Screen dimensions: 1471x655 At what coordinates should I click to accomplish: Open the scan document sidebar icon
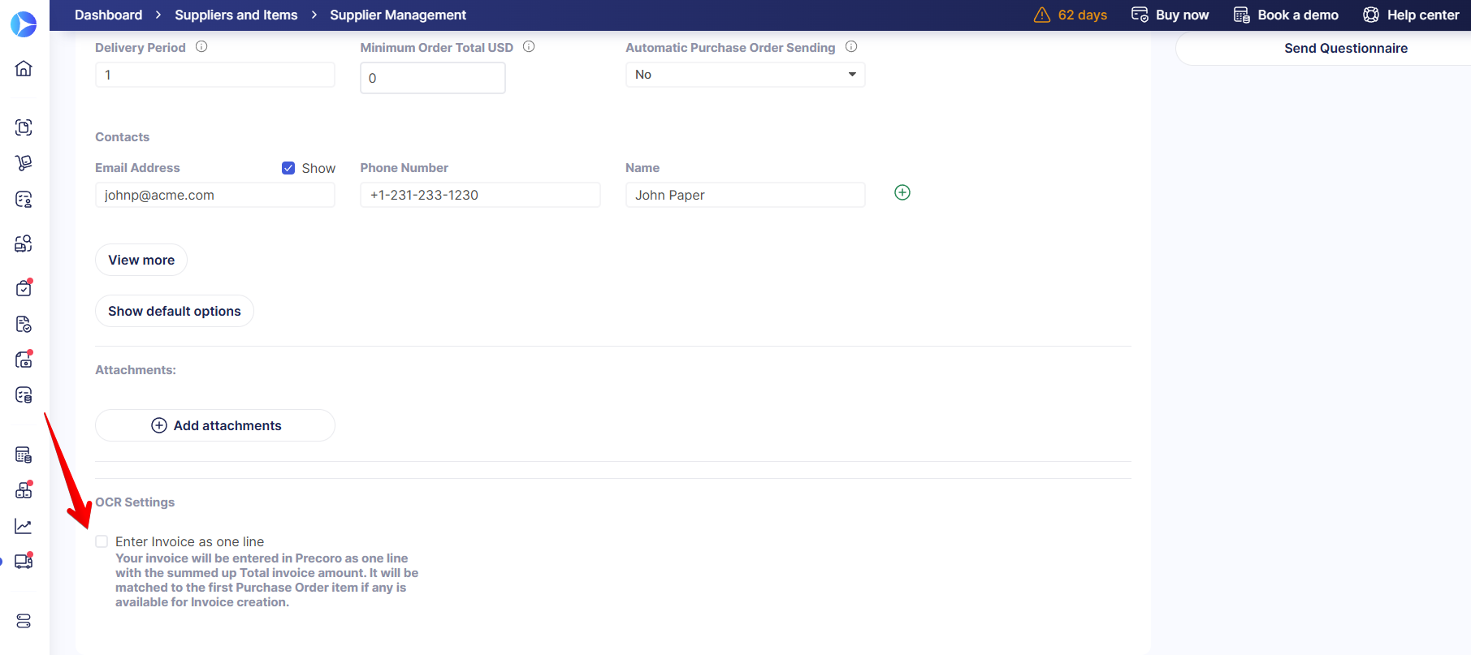[24, 127]
